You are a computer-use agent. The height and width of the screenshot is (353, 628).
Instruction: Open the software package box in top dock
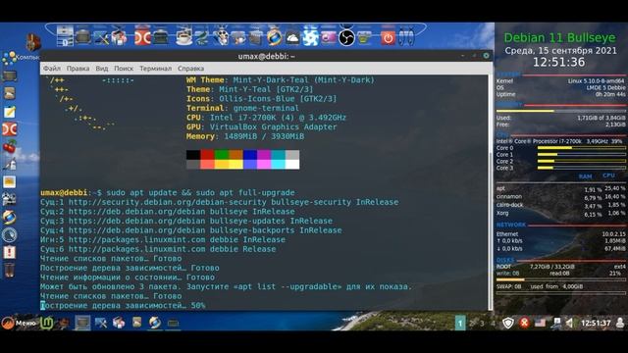[119, 37]
